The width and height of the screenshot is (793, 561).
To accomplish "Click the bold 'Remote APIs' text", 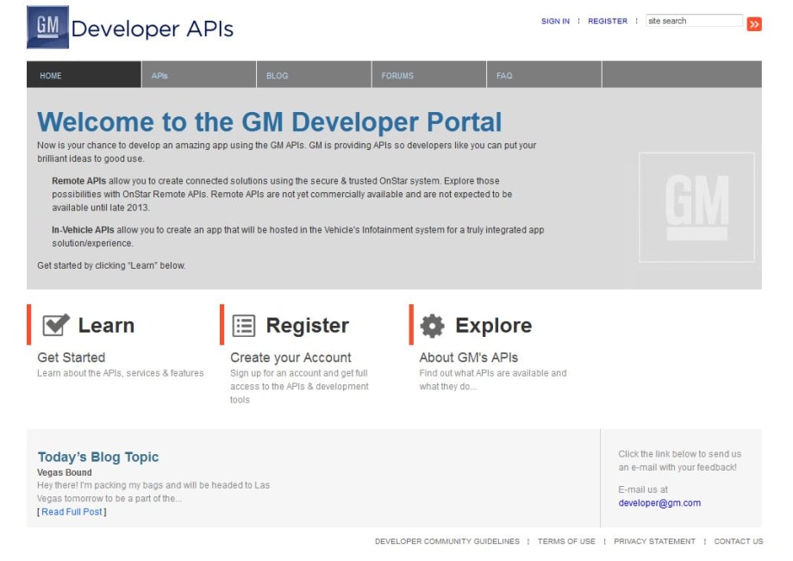I will click(x=79, y=181).
